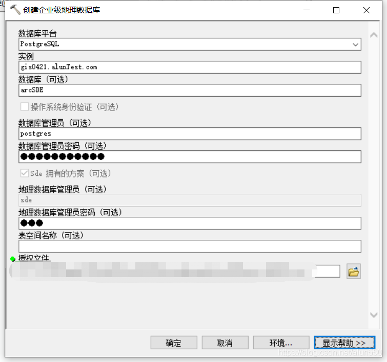Close the 创建企业级地理数据库 dialog
Screen dimensions: 387x362
[366, 10]
